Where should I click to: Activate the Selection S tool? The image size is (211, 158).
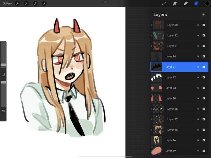pos(35,3)
